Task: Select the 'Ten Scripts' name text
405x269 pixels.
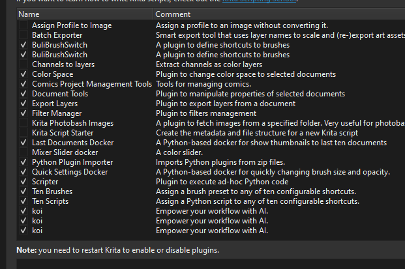Action: click(x=50, y=201)
